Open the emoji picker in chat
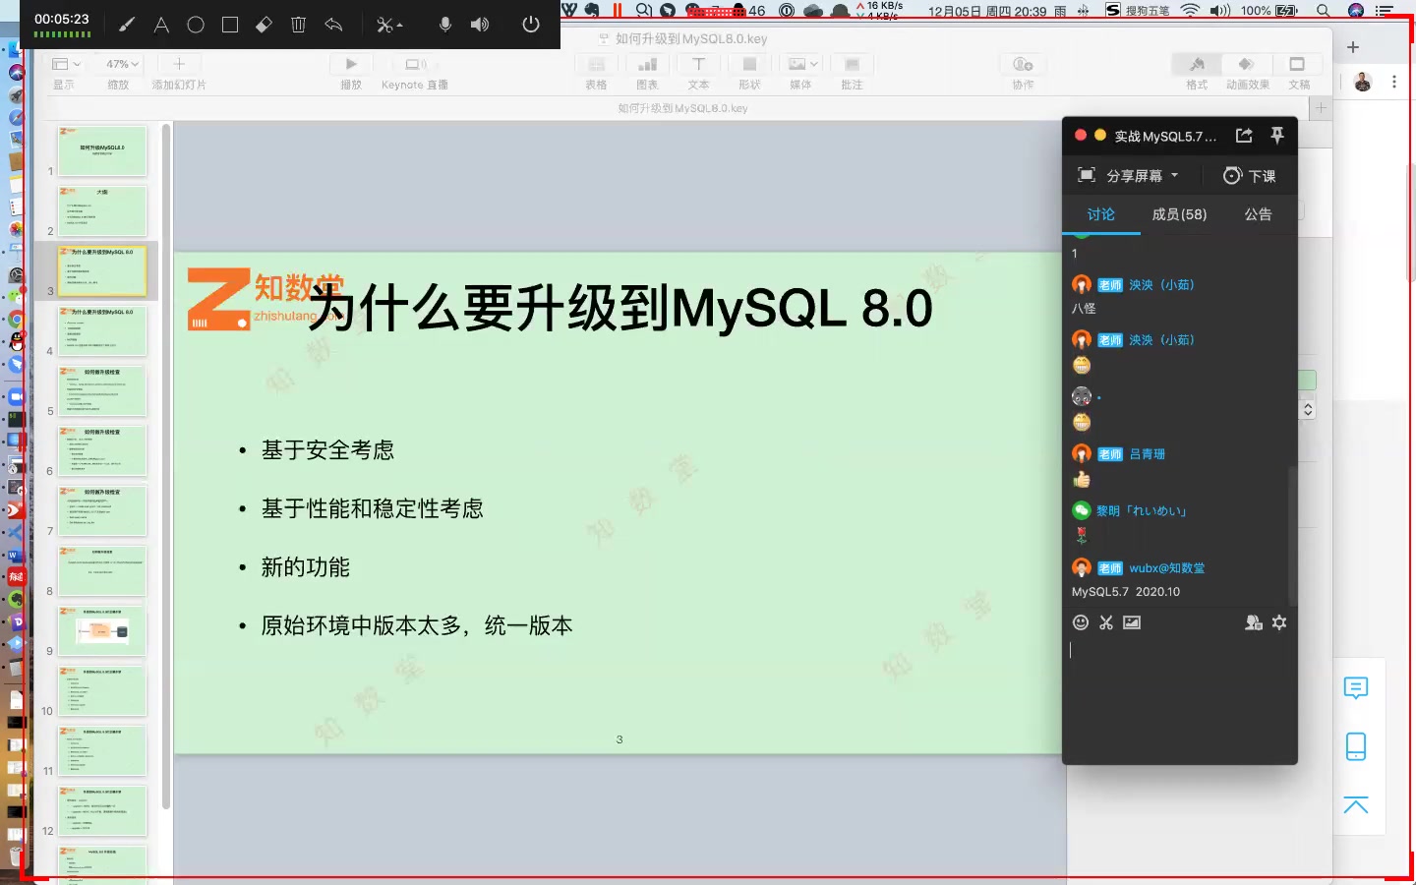The width and height of the screenshot is (1416, 885). (x=1081, y=622)
